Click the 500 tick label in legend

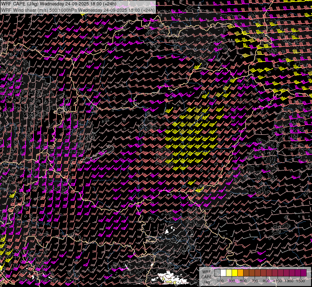pos(243,281)
